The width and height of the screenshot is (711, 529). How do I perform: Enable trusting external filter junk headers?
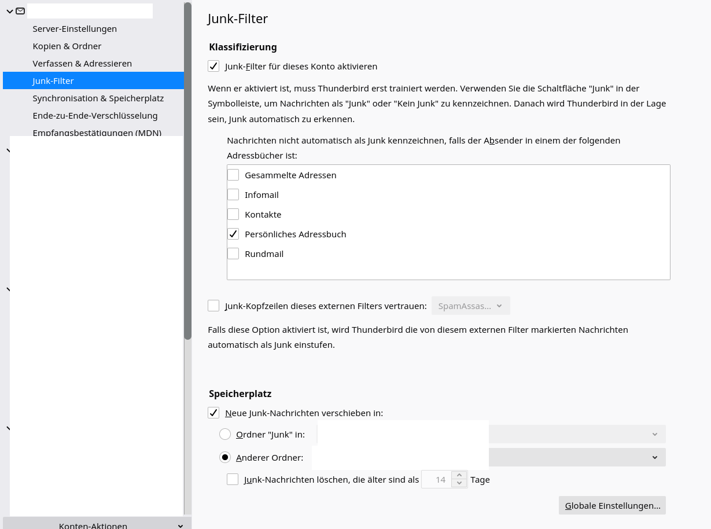[213, 306]
